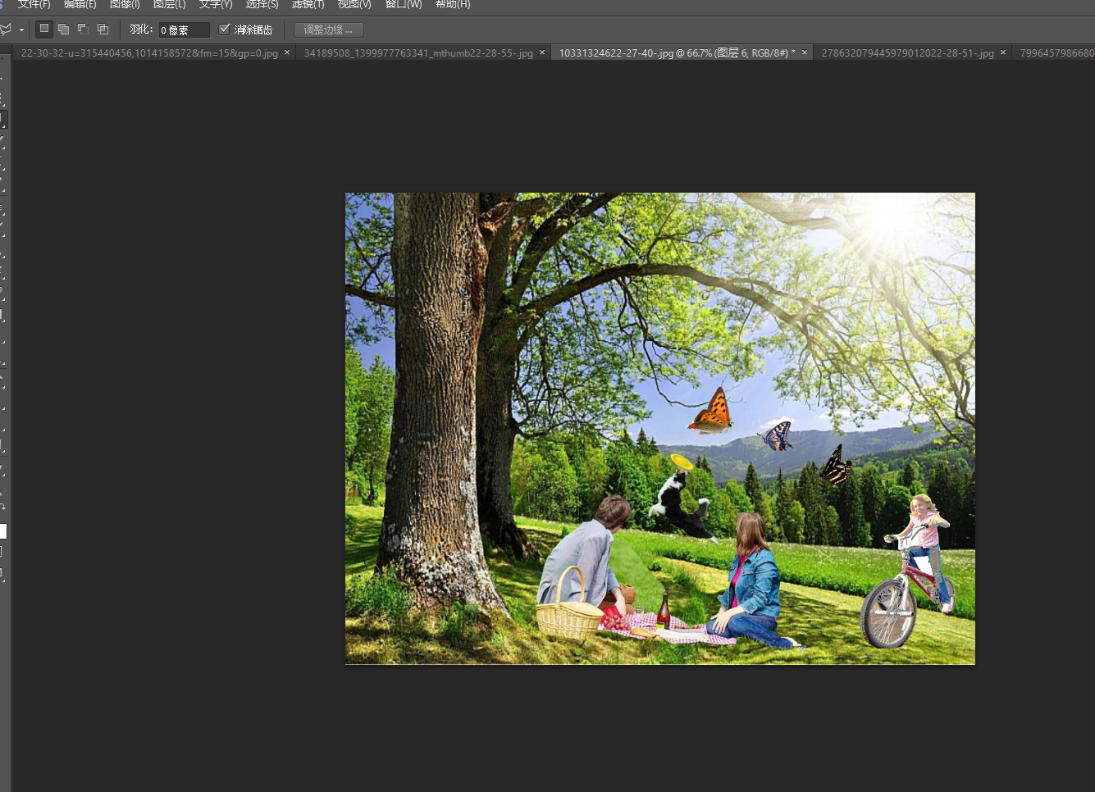Open the 滤镜(T) menu
Image resolution: width=1095 pixels, height=792 pixels.
click(x=308, y=4)
